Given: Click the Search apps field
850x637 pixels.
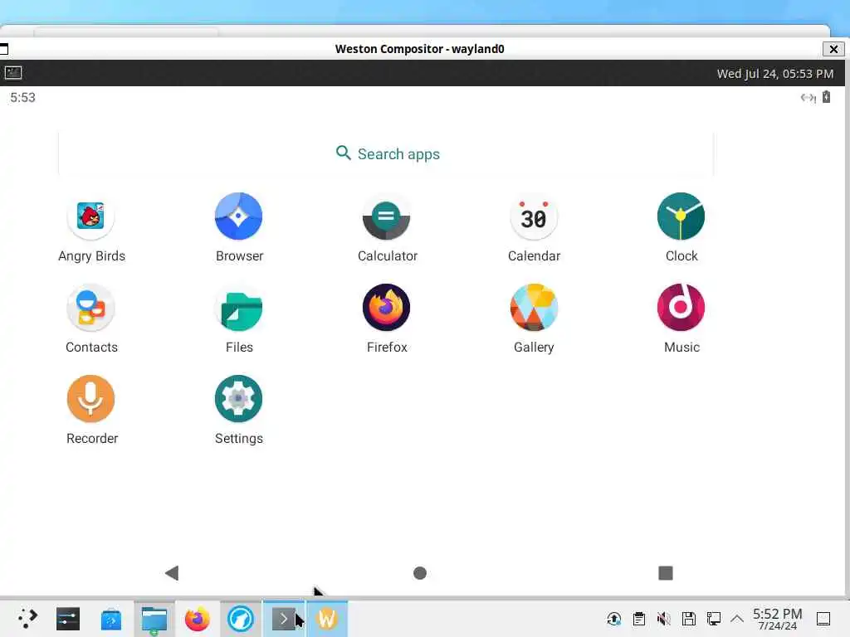Looking at the screenshot, I should pyautogui.click(x=386, y=153).
